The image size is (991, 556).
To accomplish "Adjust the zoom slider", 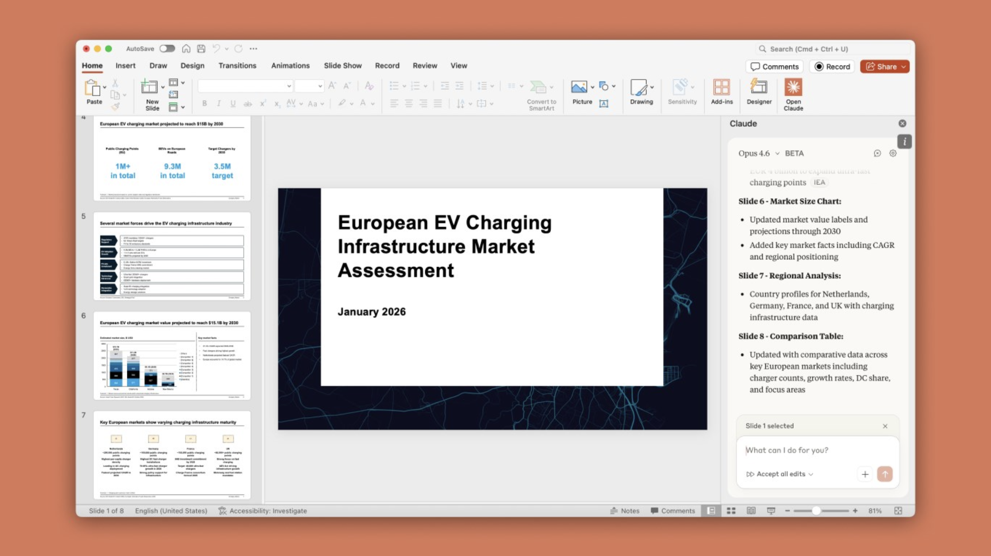I will pyautogui.click(x=817, y=510).
